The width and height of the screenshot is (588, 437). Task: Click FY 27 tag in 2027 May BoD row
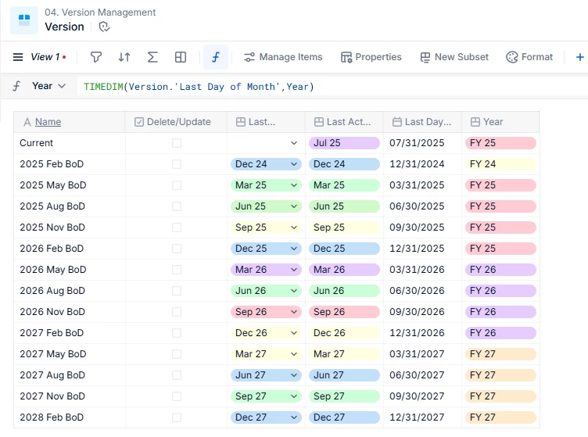point(500,354)
